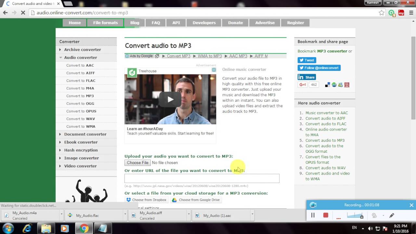This screenshot has width=416, height=234.
Task: Click the system tray volume icon
Action: tap(370, 228)
